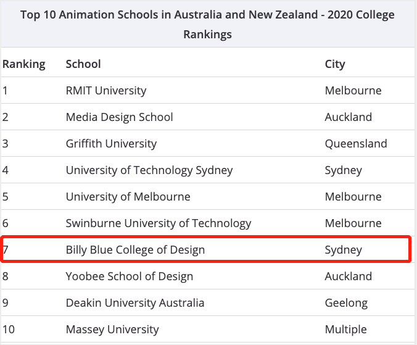Click the Geelong city cell
The width and height of the screenshot is (417, 345).
click(x=346, y=303)
